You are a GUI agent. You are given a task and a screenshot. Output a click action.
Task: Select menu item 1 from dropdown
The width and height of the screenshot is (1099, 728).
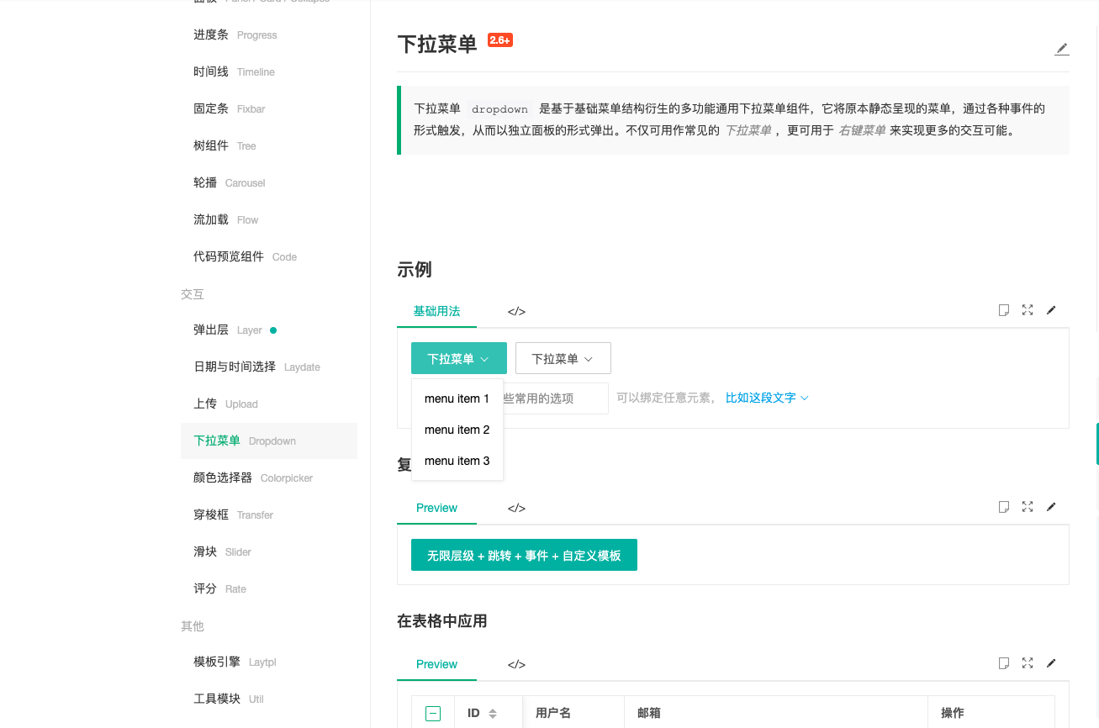click(x=457, y=398)
